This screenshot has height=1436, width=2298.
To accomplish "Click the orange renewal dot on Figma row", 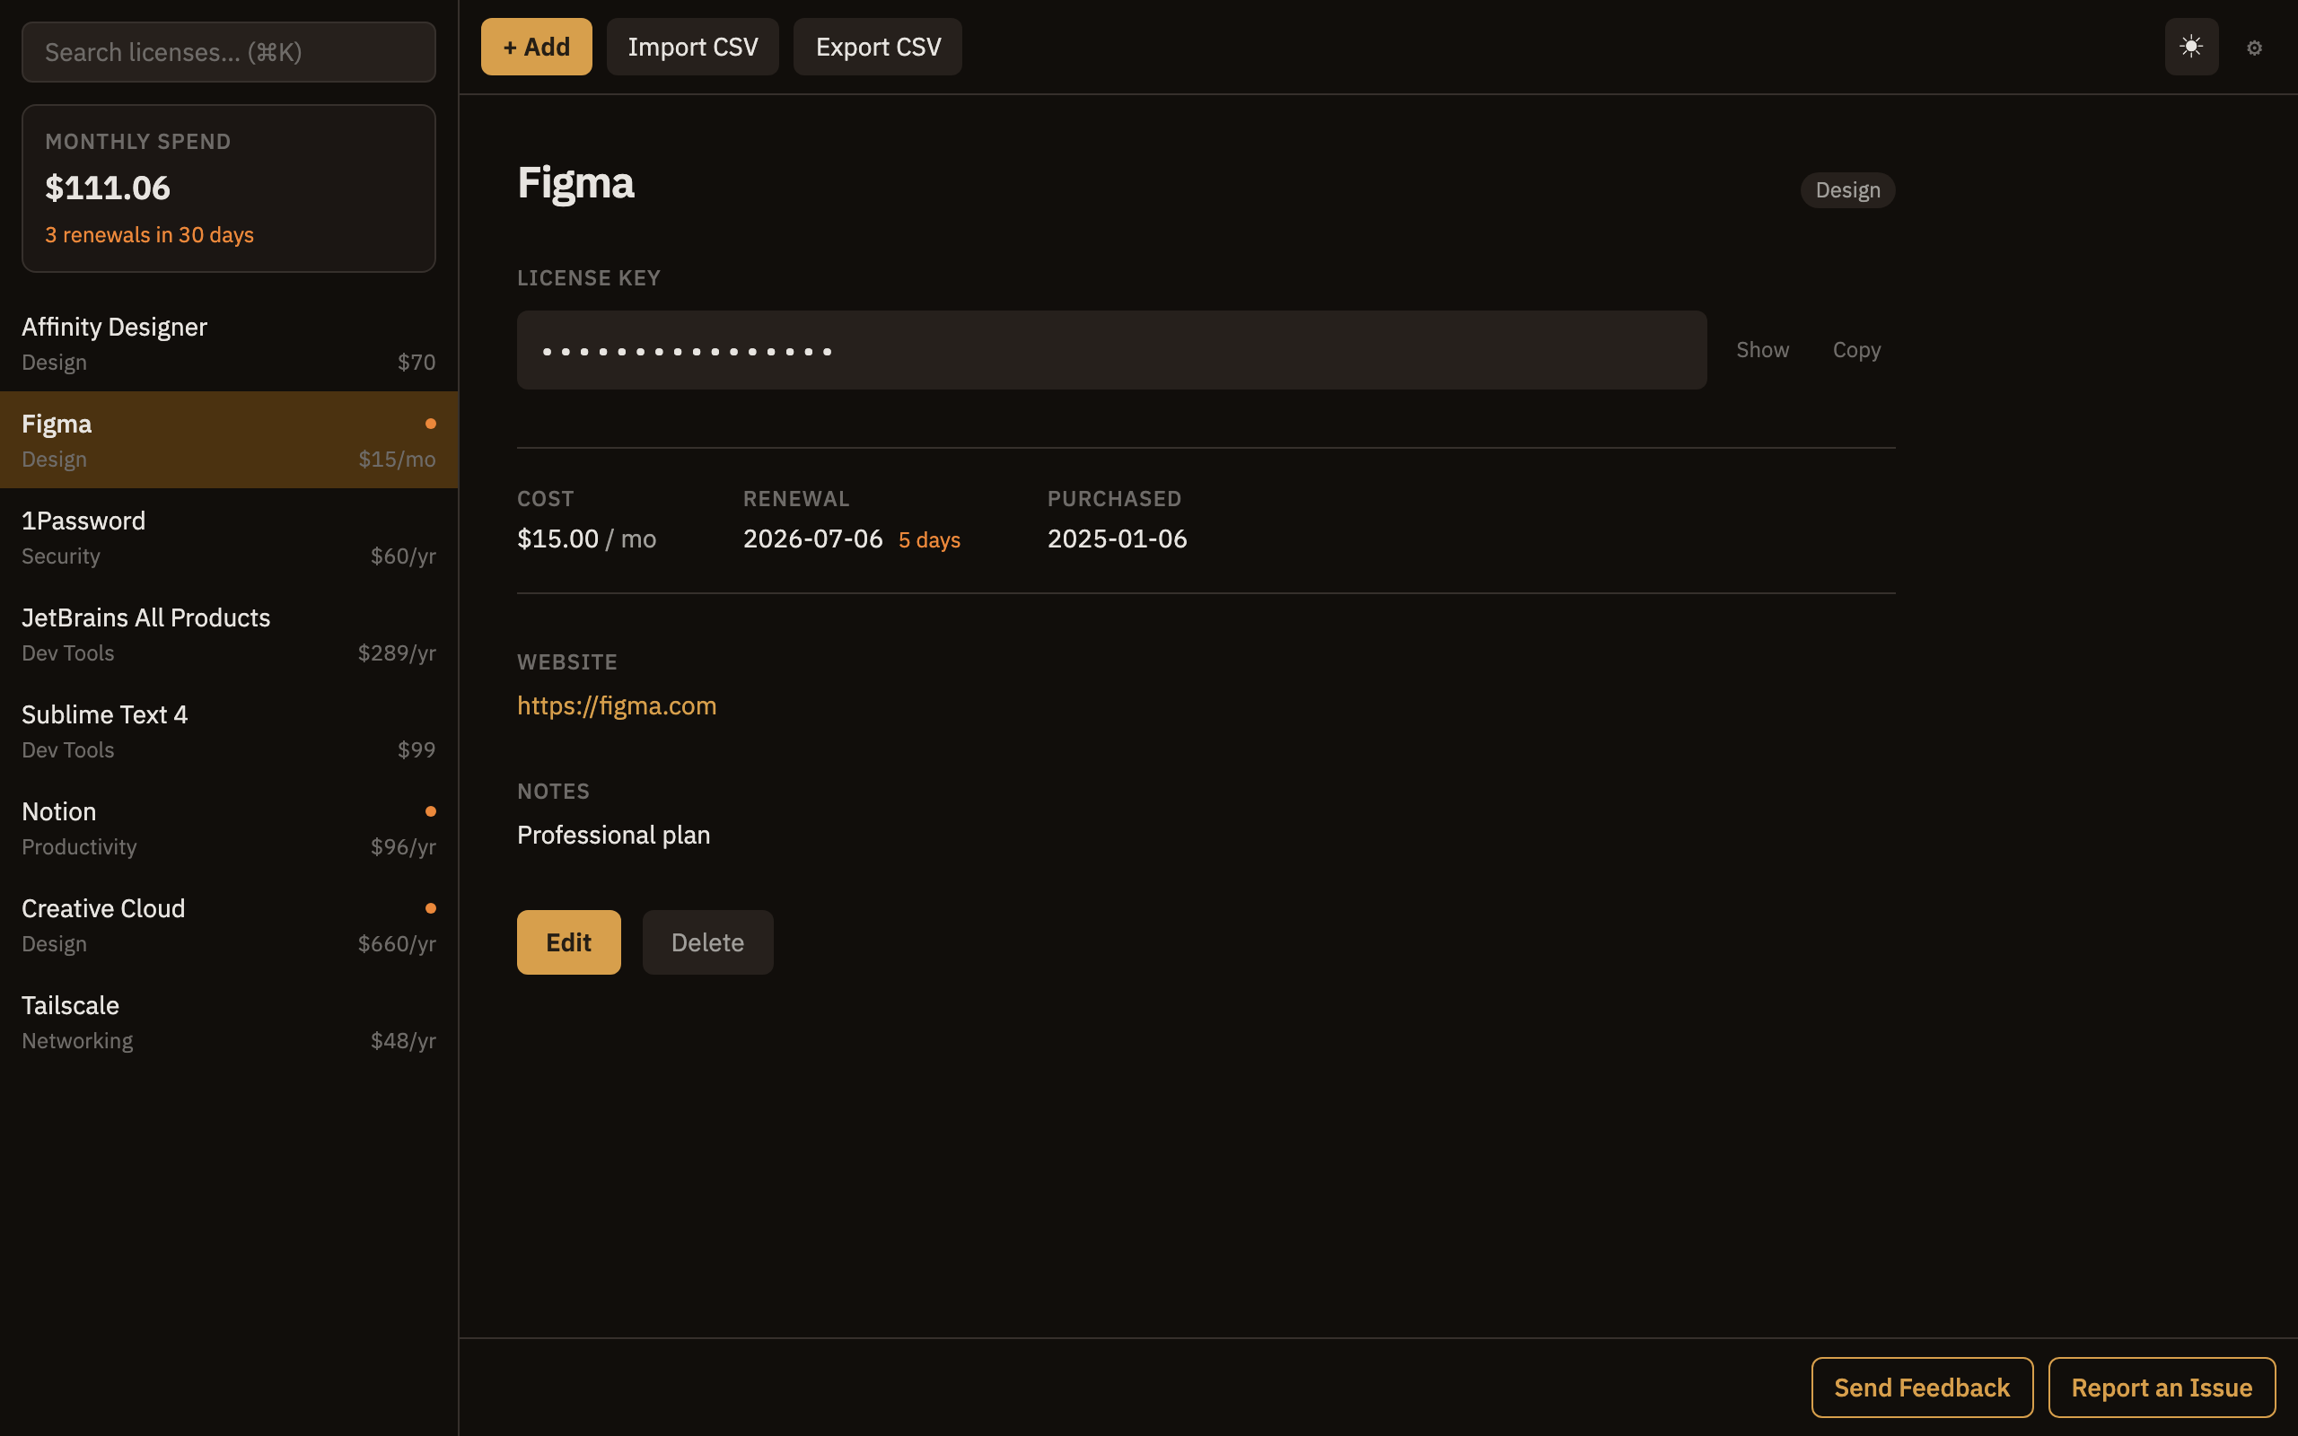I will (x=430, y=424).
